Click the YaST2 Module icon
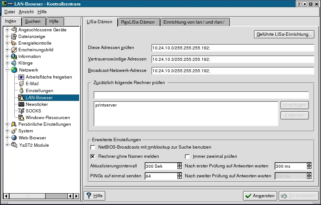Screen dimensions: 321x205 click(14, 145)
